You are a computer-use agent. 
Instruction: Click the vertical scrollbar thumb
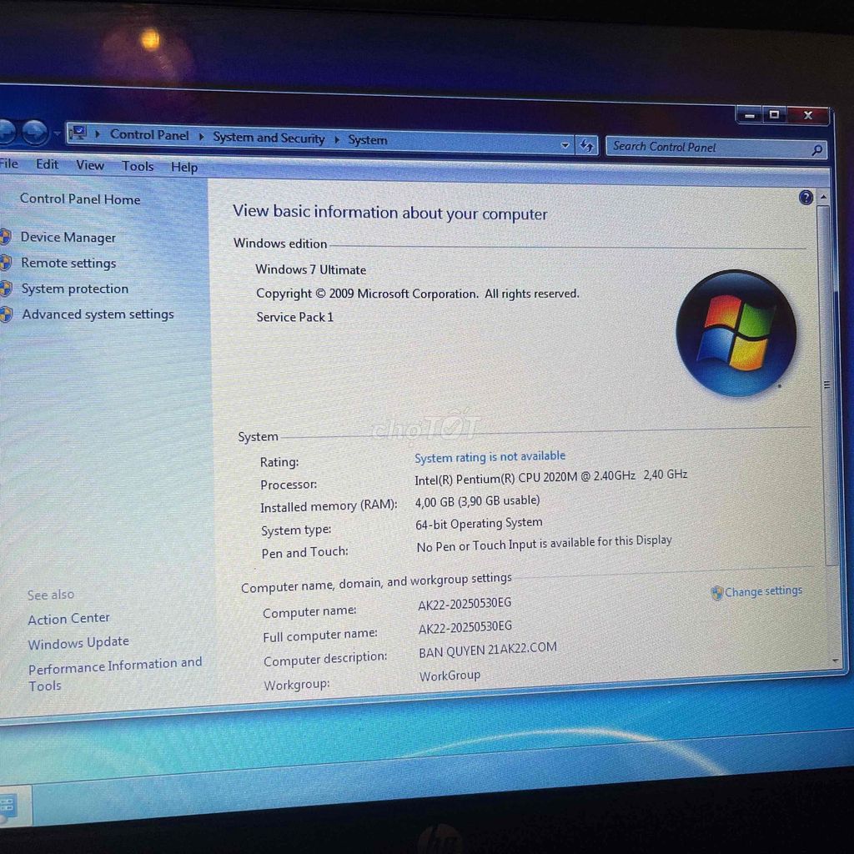(827, 385)
